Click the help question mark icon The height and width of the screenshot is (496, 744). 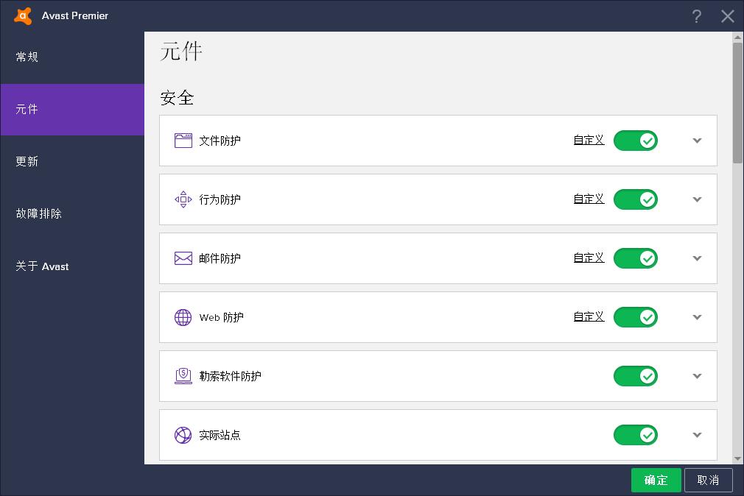coord(696,16)
